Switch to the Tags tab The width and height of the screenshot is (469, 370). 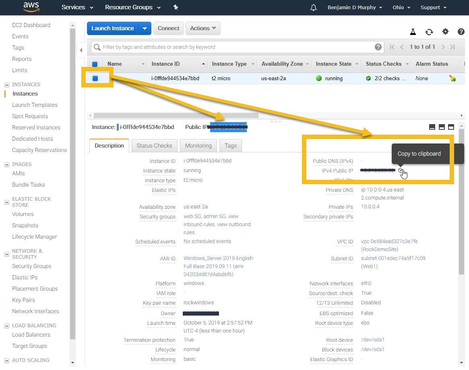click(x=231, y=146)
